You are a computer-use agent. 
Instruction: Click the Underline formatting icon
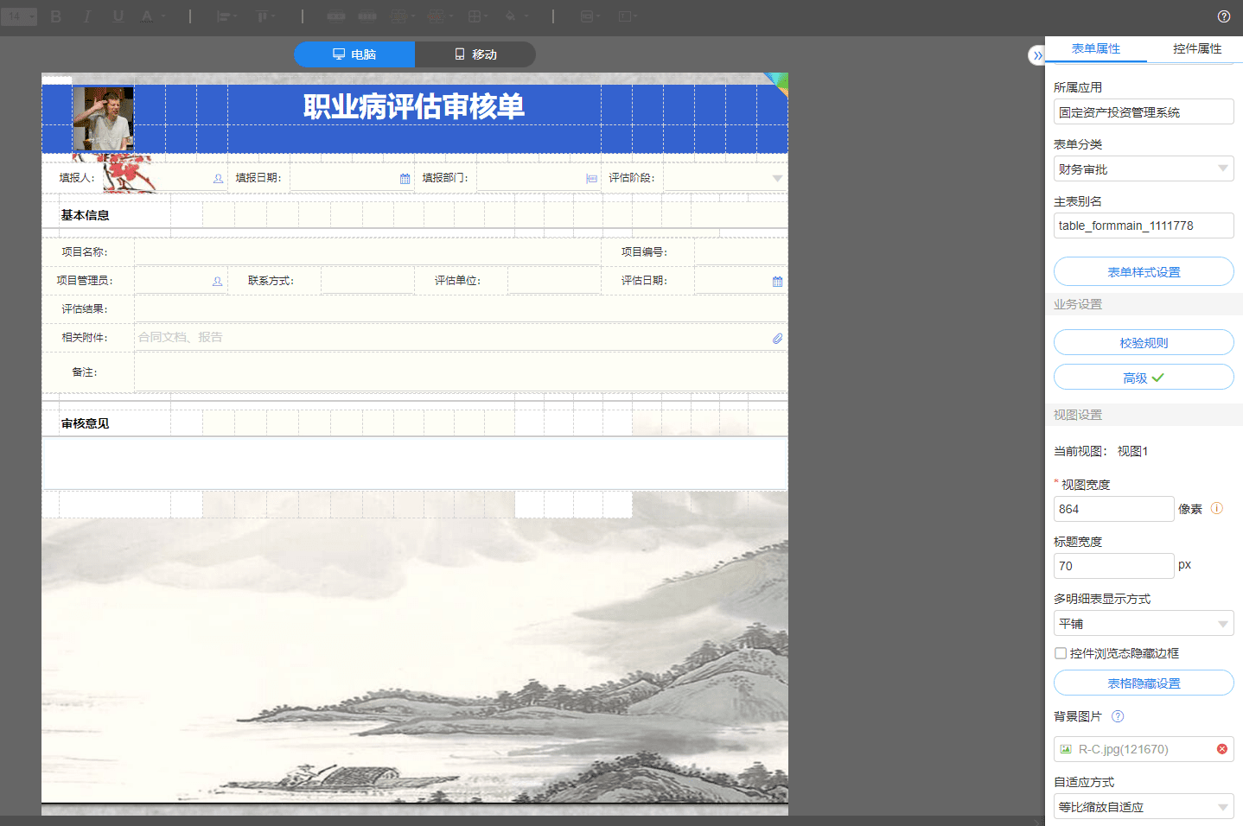click(x=118, y=16)
